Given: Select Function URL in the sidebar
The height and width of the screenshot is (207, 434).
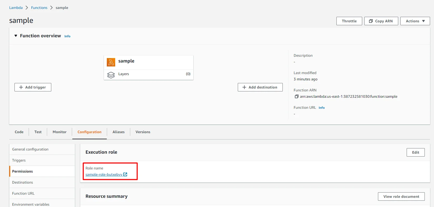Looking at the screenshot, I should (42, 193).
